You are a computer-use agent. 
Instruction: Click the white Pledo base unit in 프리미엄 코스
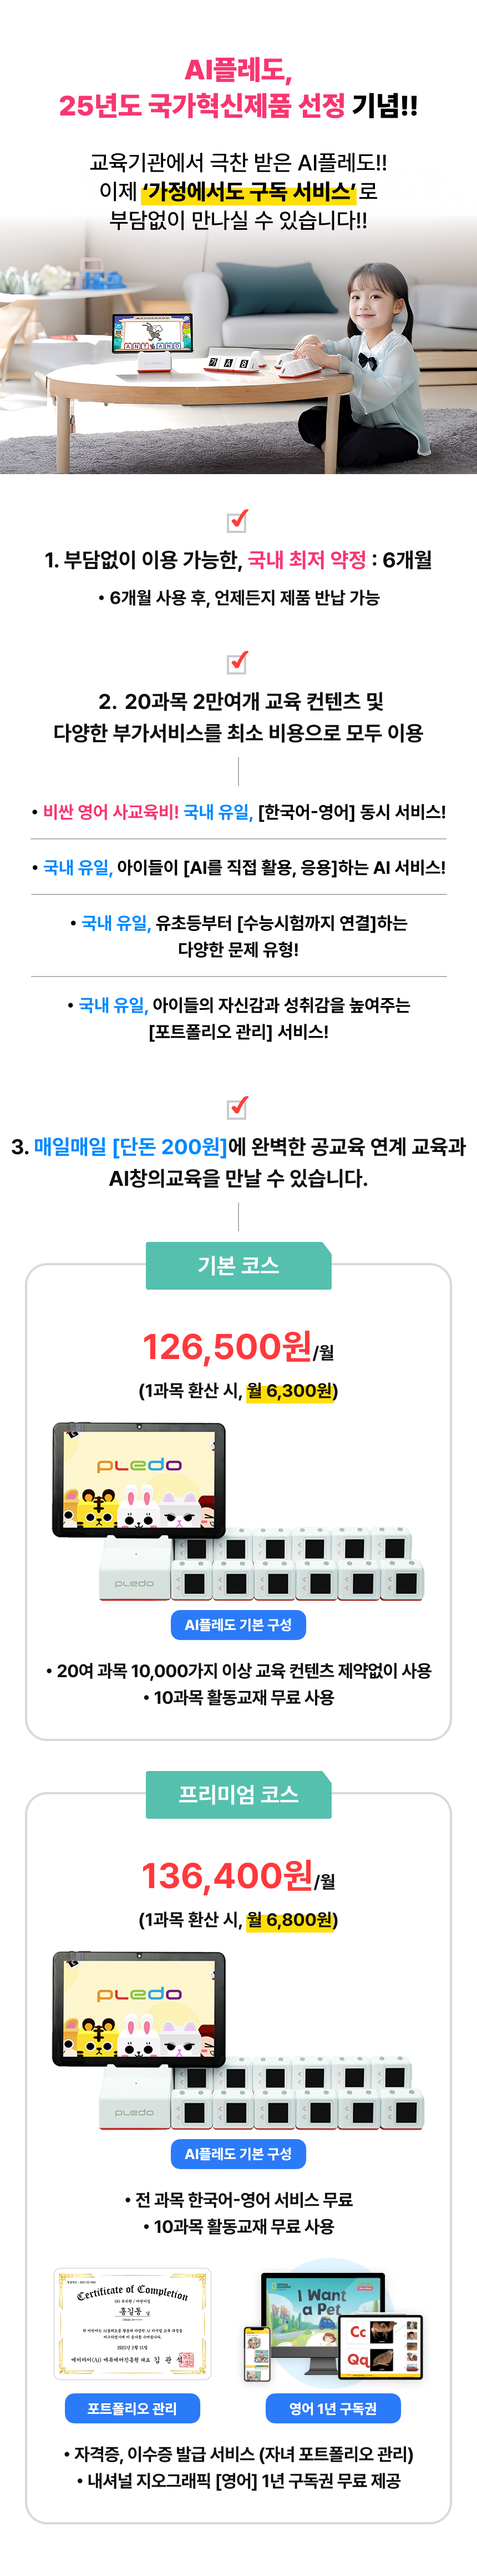tap(135, 2098)
